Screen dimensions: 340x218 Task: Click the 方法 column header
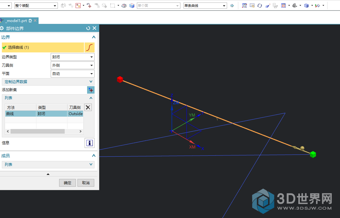point(21,107)
